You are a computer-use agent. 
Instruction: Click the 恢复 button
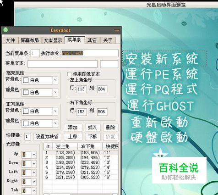pos(111,137)
